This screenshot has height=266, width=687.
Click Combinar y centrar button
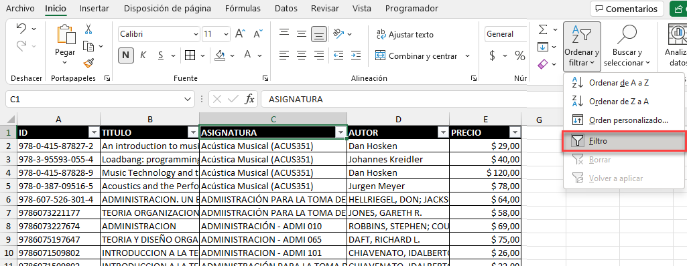pos(416,56)
